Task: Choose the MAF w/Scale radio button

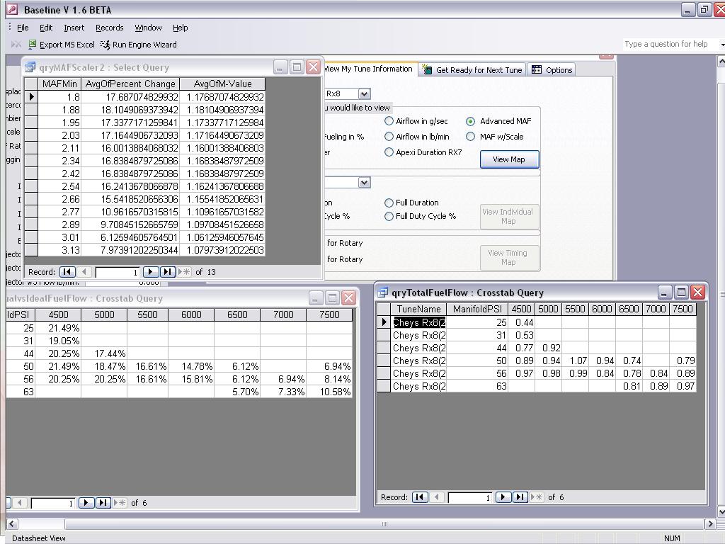Action: click(x=471, y=137)
